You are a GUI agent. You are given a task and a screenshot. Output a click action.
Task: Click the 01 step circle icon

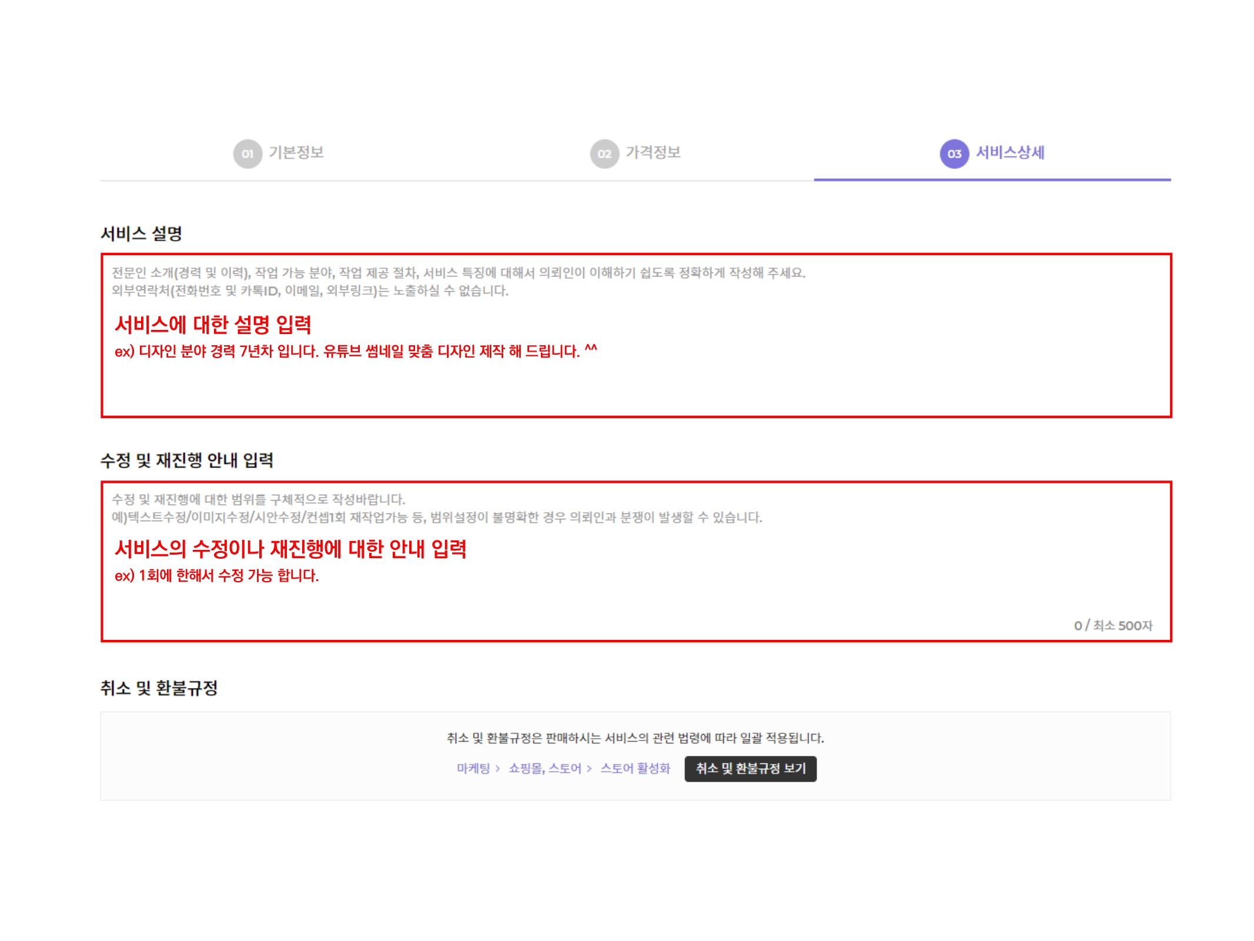[248, 154]
